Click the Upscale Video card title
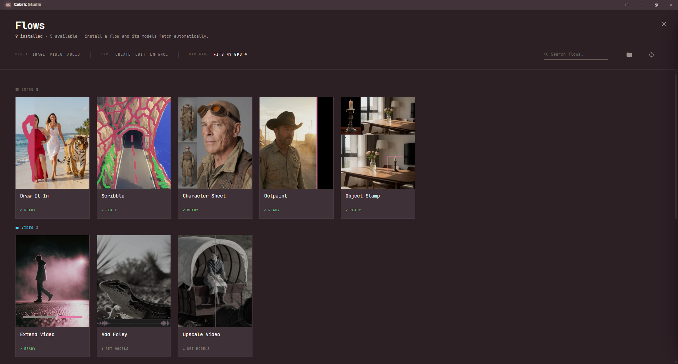This screenshot has height=364, width=678. (201, 334)
